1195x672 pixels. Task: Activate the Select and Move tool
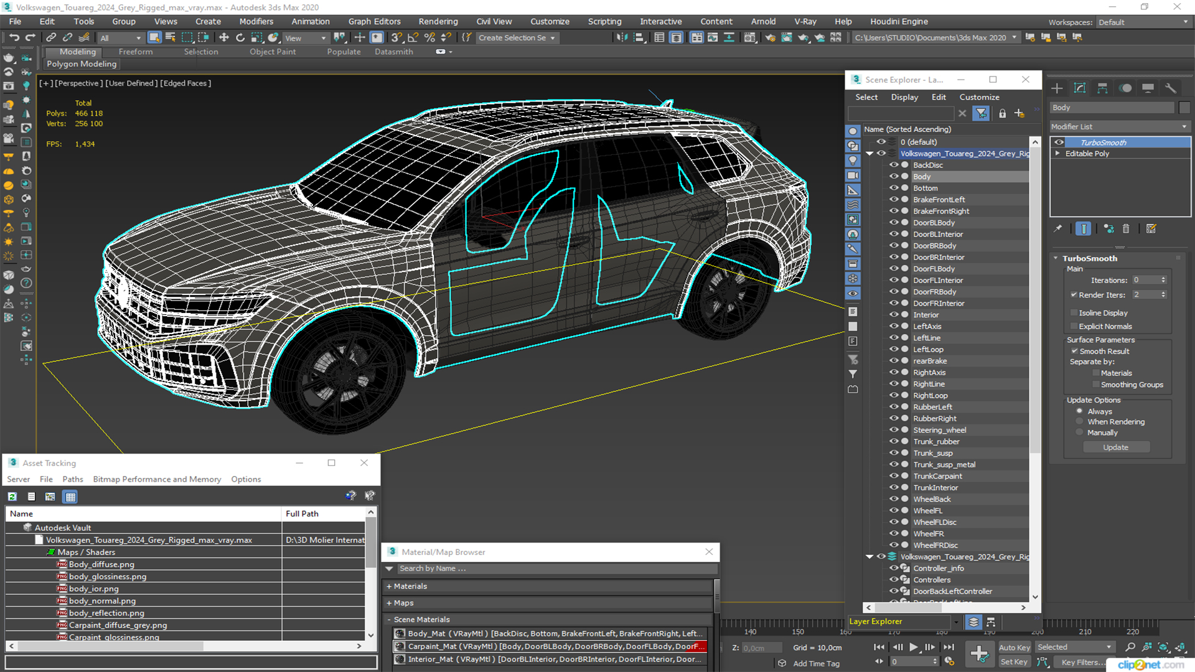coord(224,37)
